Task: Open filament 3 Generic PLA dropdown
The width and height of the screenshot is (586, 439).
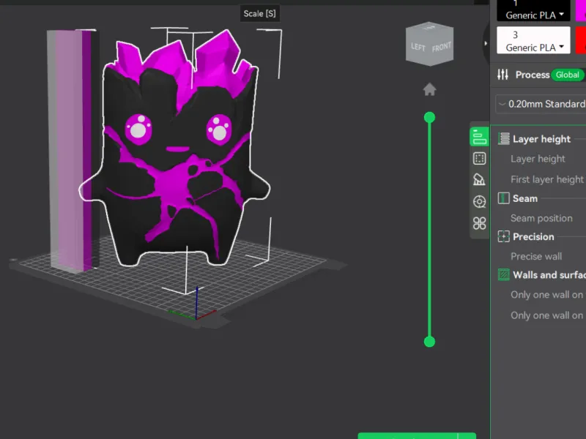Action: click(533, 40)
